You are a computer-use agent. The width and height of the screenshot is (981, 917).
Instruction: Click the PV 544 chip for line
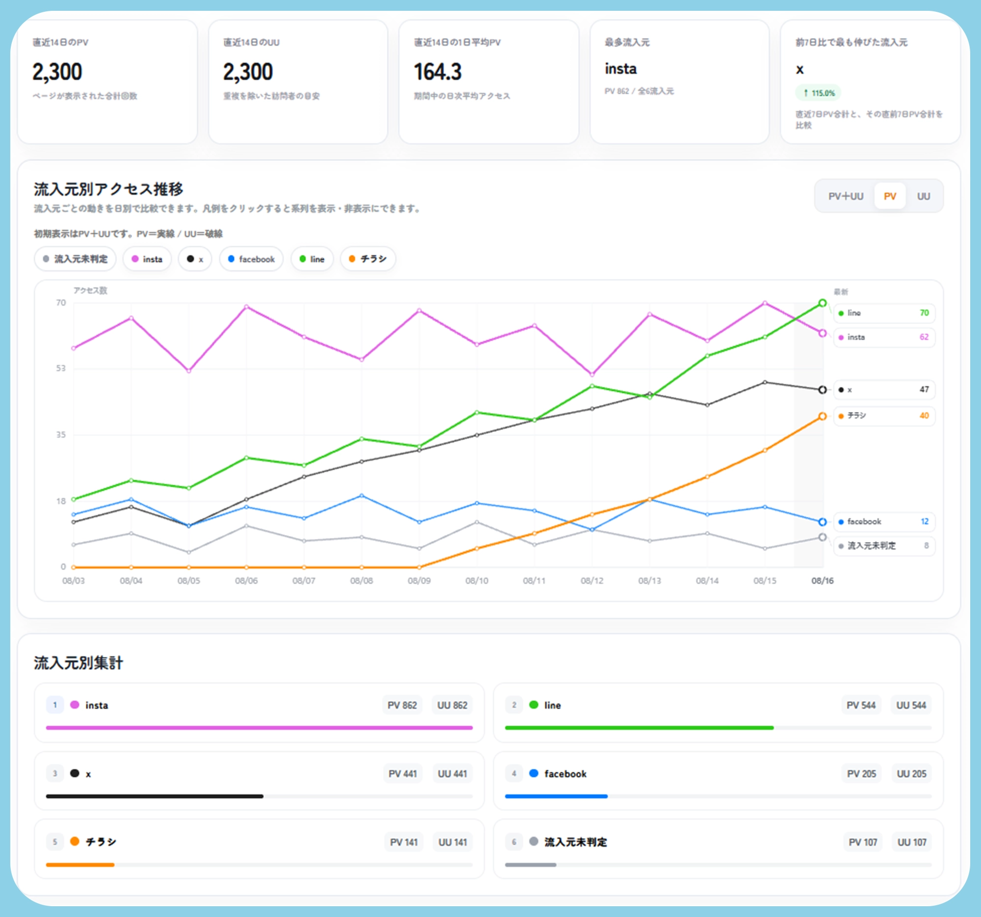(x=861, y=705)
